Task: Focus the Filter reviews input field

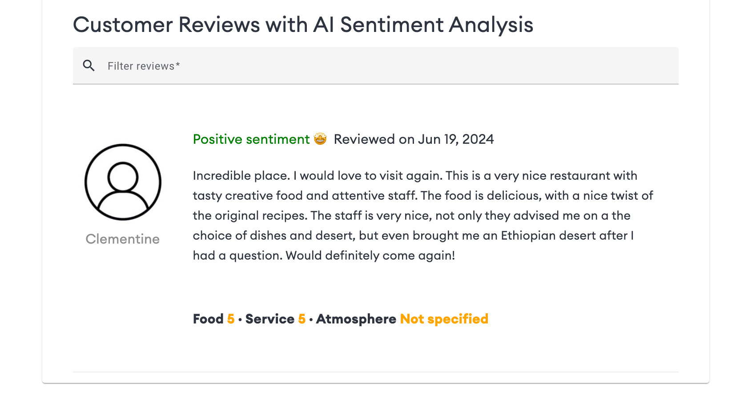Action: pyautogui.click(x=382, y=66)
